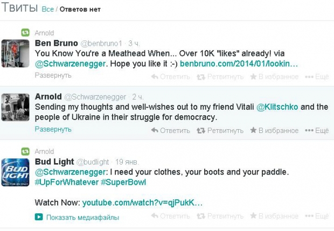Viewport: 334px width, 231px height.
Task: Switch to the Все tweets tab
Action: point(47,10)
